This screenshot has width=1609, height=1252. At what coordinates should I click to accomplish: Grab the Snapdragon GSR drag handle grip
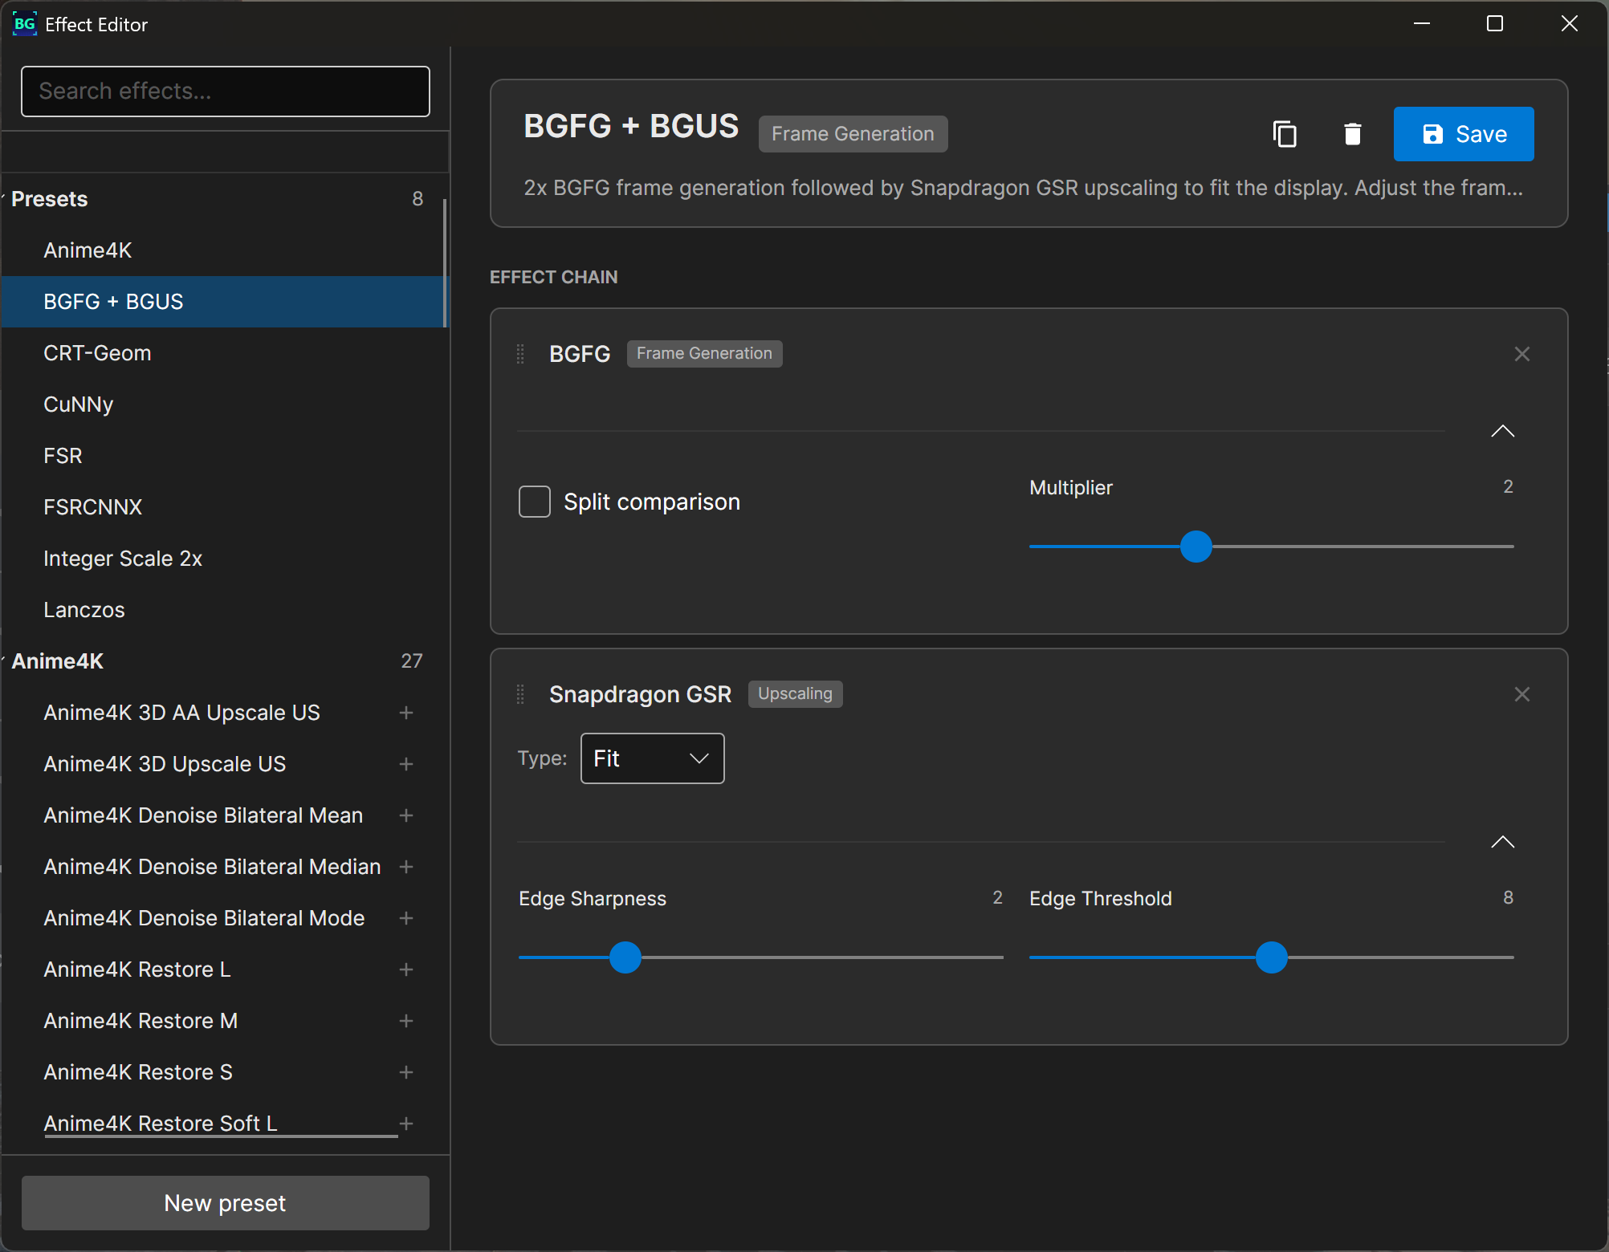click(520, 694)
